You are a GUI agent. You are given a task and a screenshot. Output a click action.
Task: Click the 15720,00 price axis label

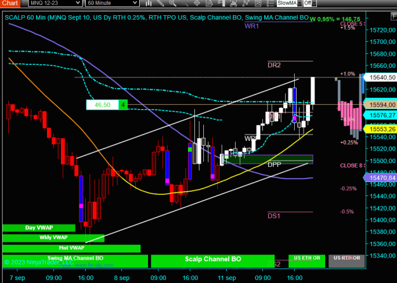382,30
